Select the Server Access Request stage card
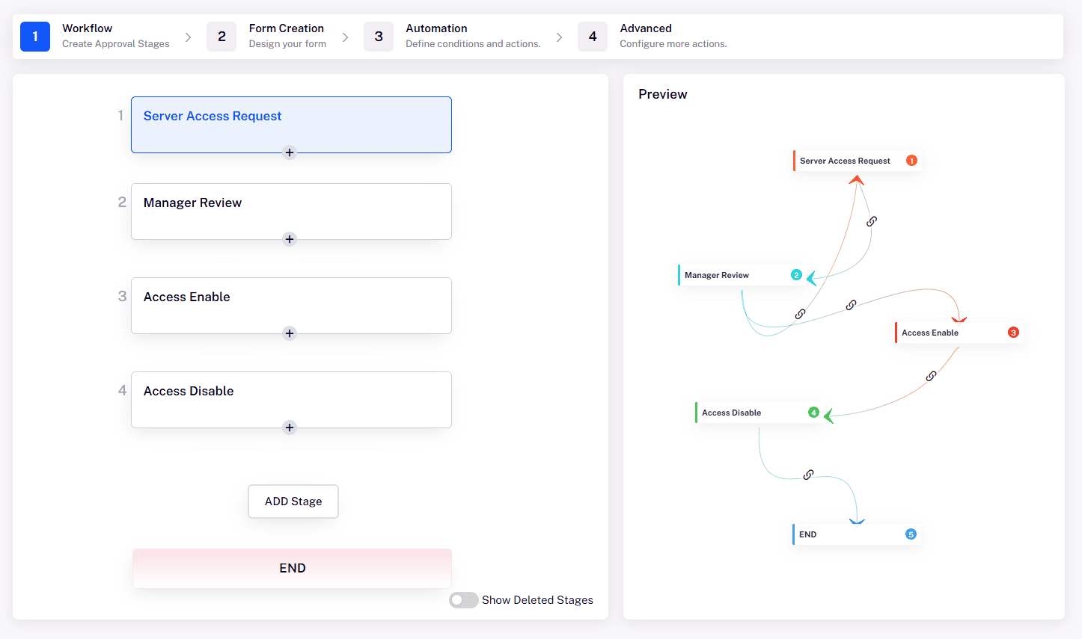This screenshot has width=1082, height=639. click(291, 124)
